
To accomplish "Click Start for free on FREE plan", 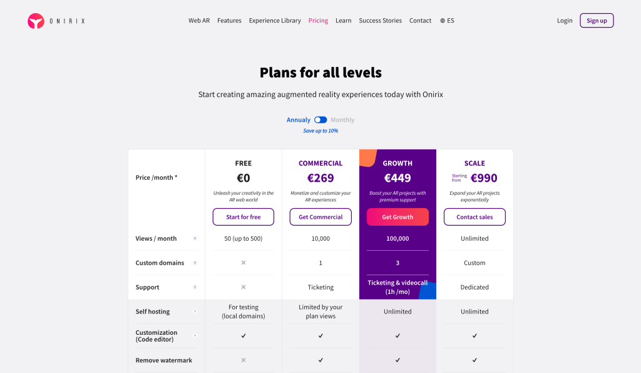I will [x=243, y=216].
